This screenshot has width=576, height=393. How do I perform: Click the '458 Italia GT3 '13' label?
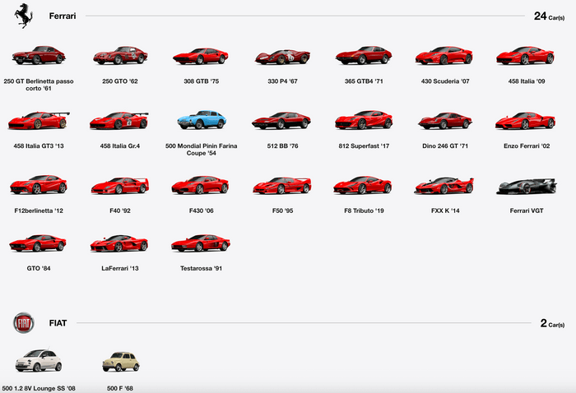[39, 146]
